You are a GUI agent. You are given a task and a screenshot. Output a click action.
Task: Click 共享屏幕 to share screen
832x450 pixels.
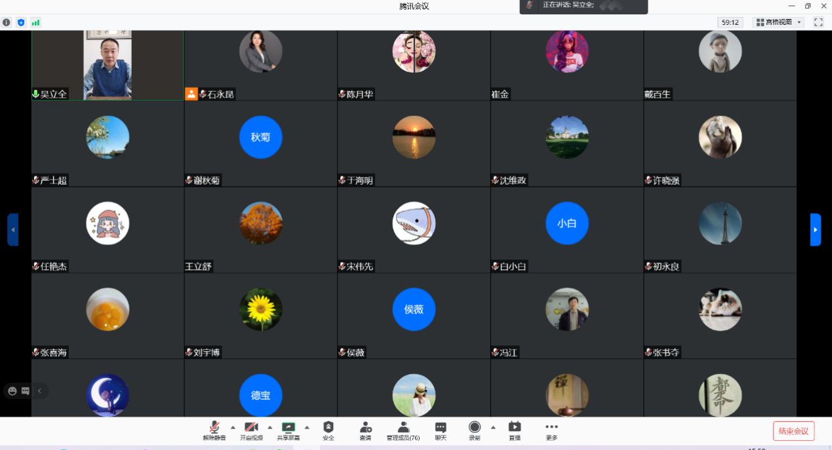point(288,430)
